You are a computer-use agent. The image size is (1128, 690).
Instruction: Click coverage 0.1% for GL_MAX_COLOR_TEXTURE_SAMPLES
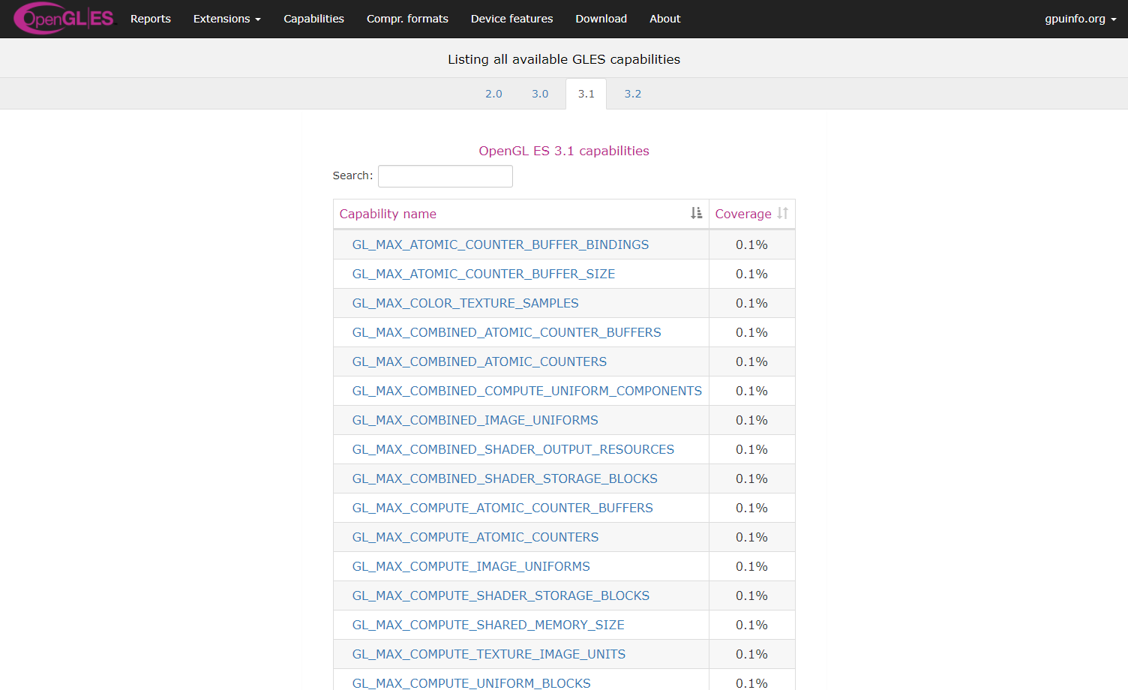(751, 303)
